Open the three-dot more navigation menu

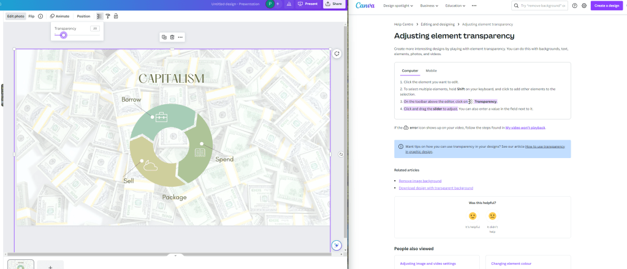pos(474,6)
